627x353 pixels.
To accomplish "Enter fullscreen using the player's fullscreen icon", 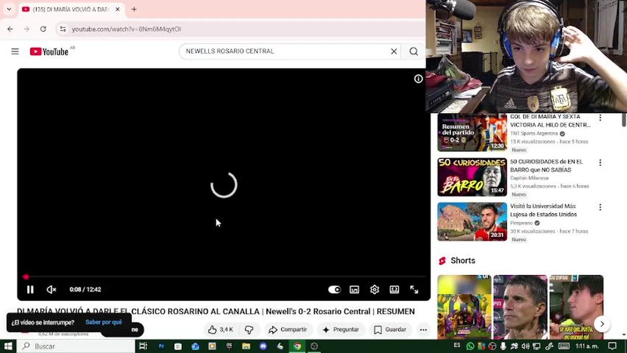I will [414, 290].
